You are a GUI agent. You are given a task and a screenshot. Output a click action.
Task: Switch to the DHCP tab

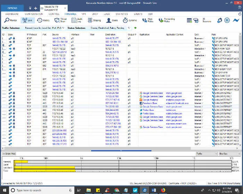click(x=95, y=14)
